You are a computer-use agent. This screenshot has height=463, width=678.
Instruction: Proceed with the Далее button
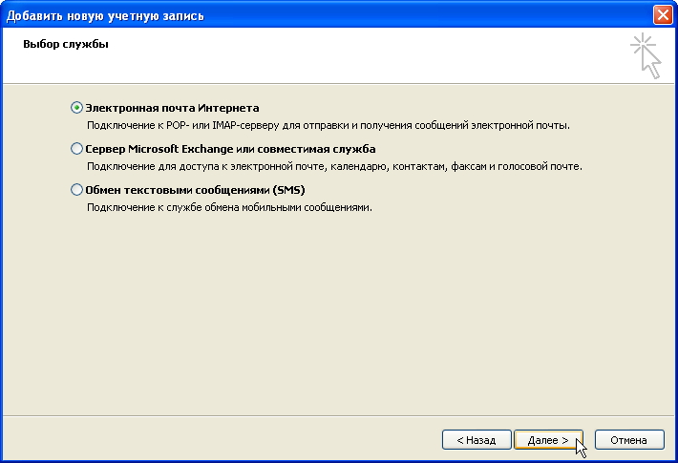[x=548, y=440]
